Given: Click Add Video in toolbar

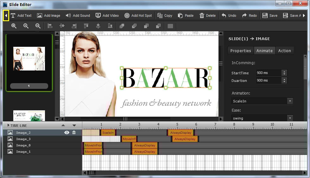Looking at the screenshot, I should pos(107,15).
